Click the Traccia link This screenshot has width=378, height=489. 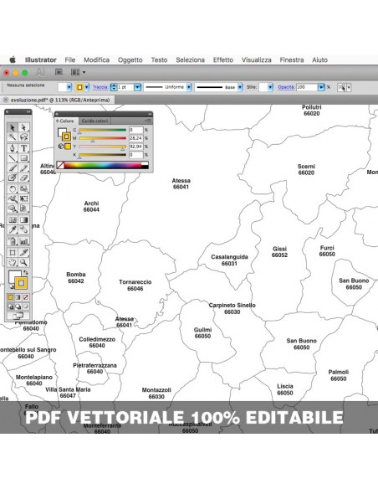(100, 87)
